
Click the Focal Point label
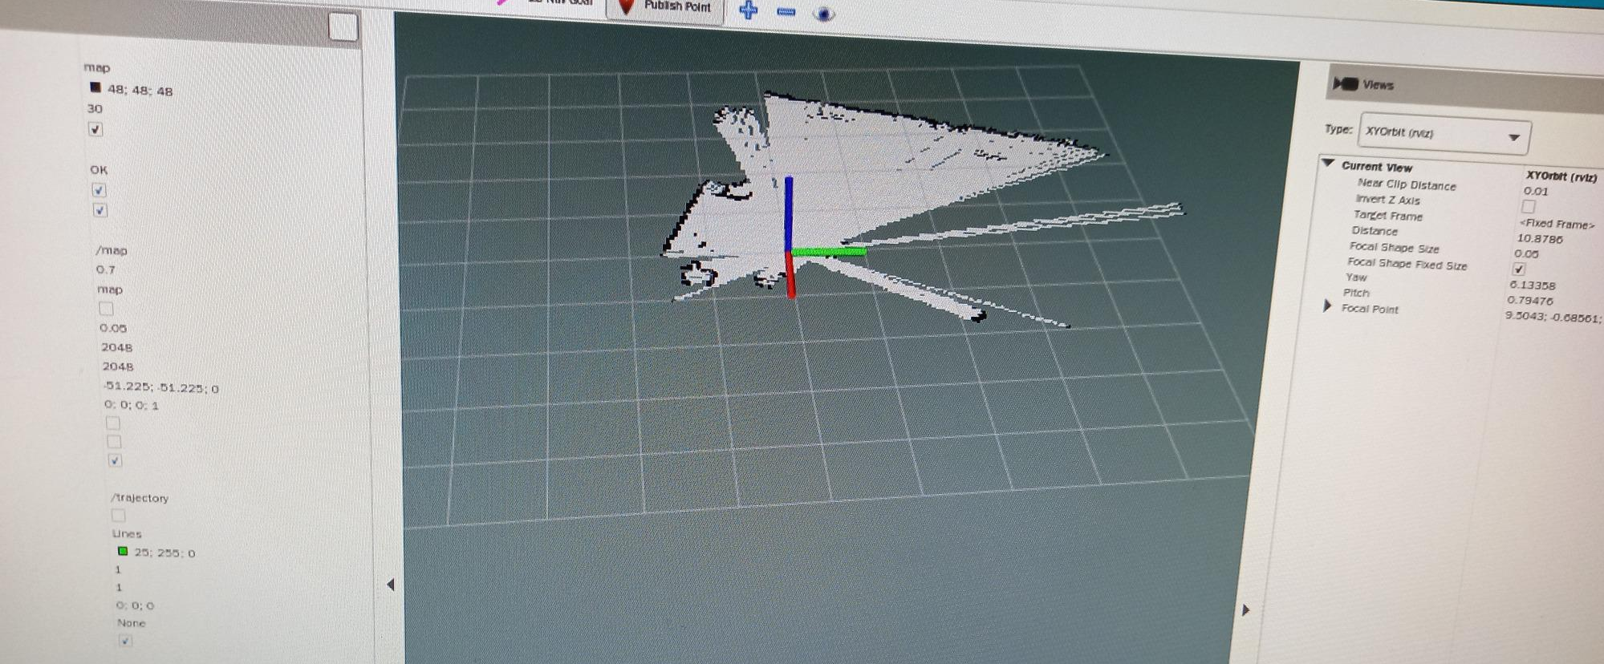(1369, 309)
